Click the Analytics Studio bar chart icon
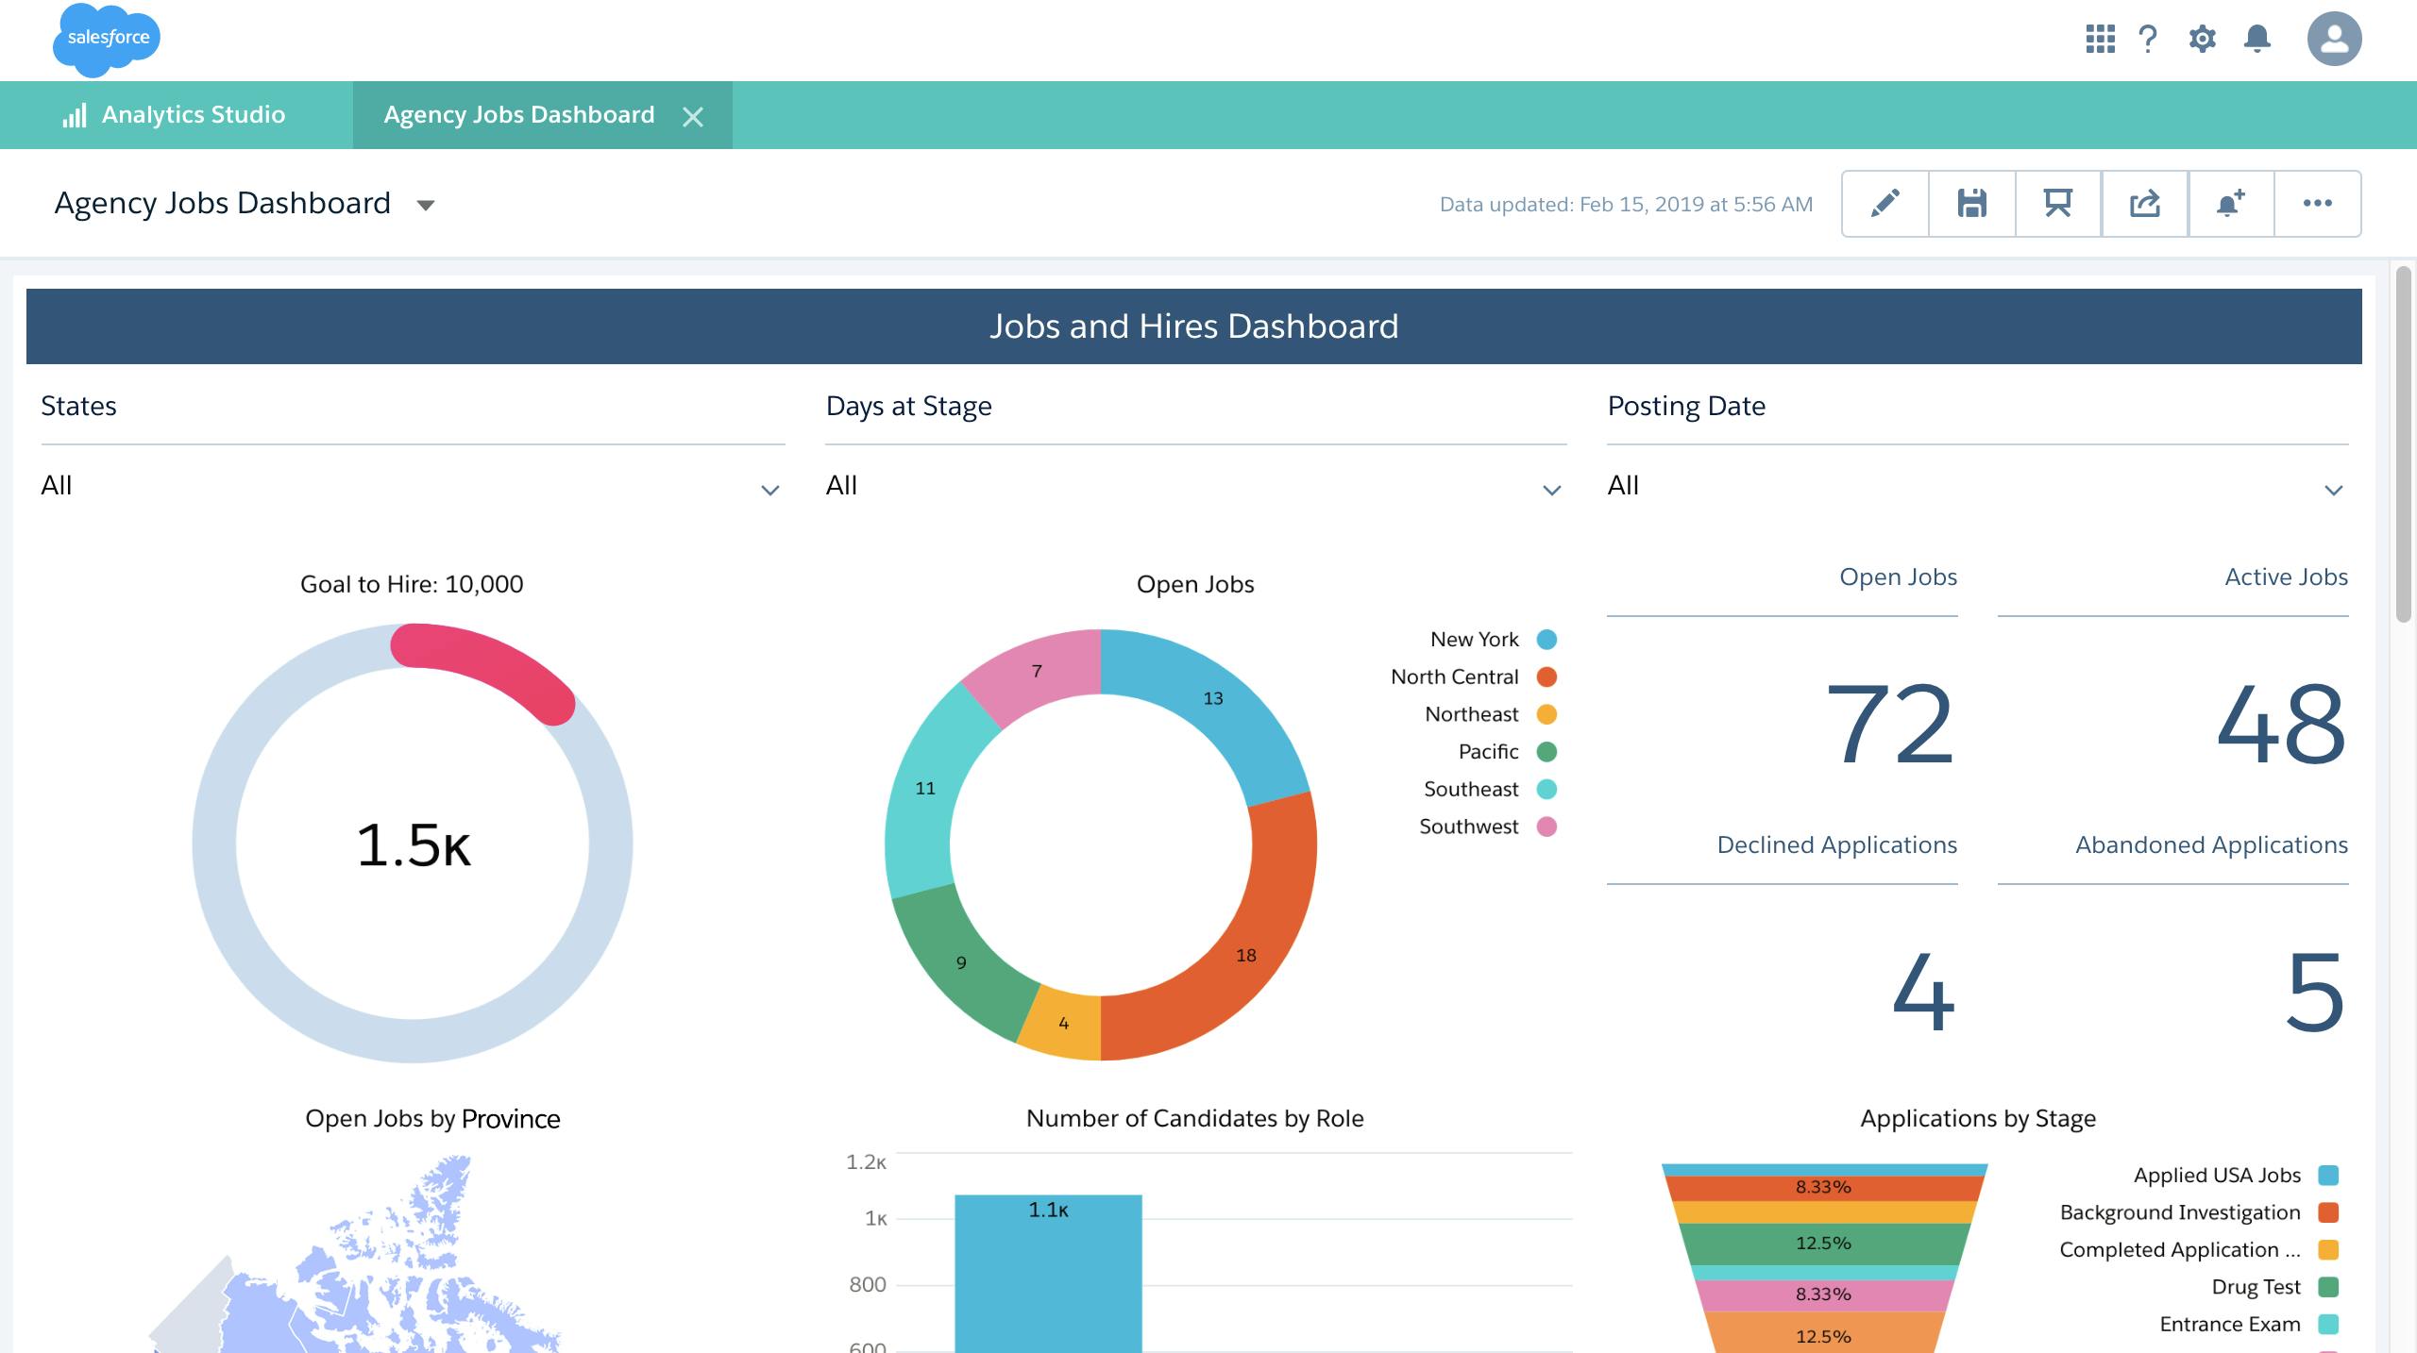 click(x=75, y=115)
